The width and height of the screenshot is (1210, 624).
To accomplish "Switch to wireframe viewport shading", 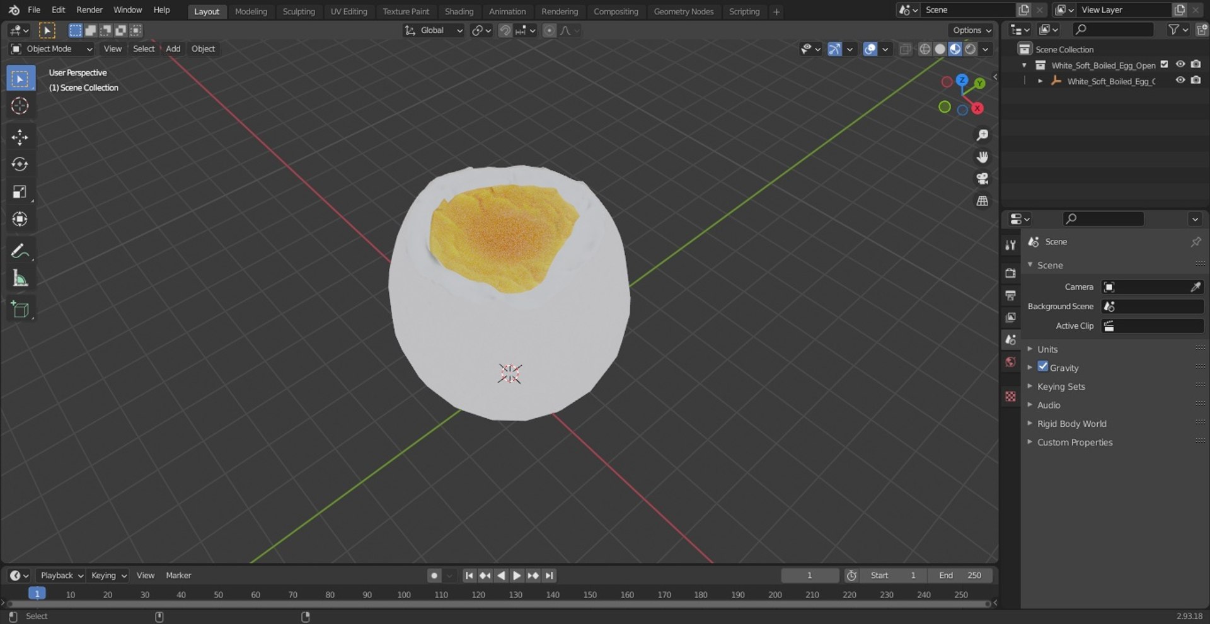I will click(x=925, y=49).
